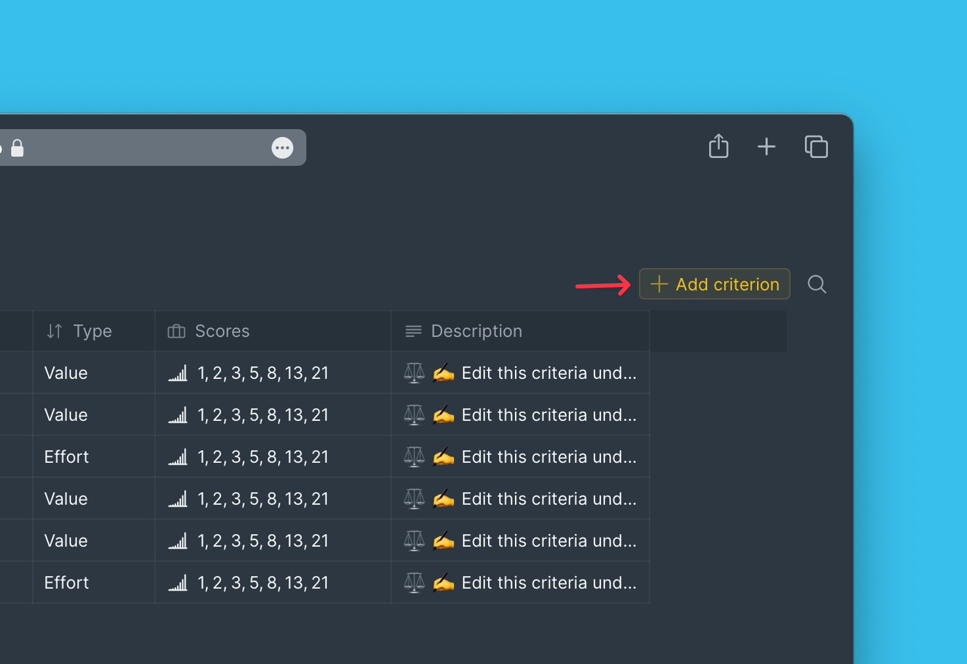Click the Description column header
The image size is (967, 664).
pos(520,331)
